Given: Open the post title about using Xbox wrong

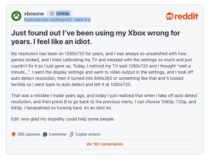Looking at the screenshot, I should pos(95,37).
